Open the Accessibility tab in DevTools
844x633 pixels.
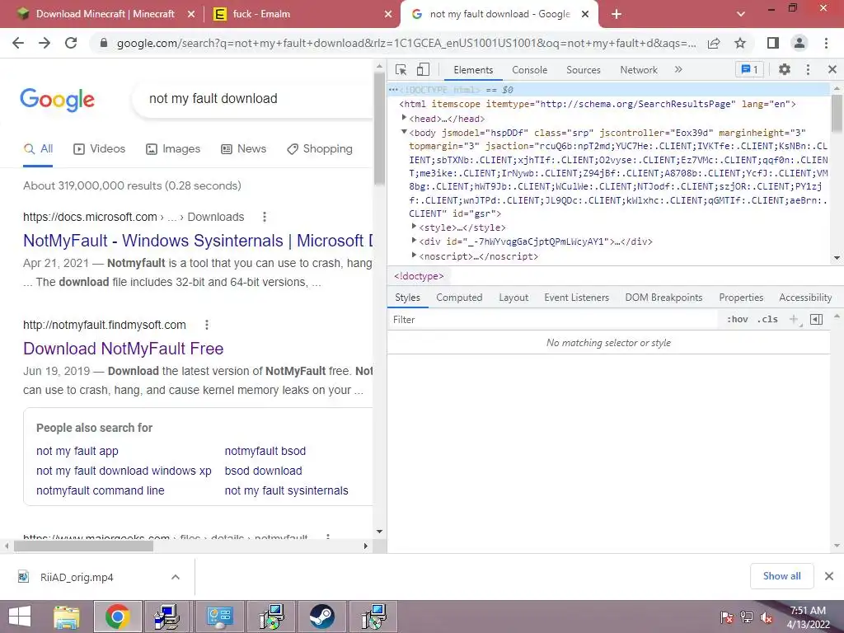tap(805, 298)
